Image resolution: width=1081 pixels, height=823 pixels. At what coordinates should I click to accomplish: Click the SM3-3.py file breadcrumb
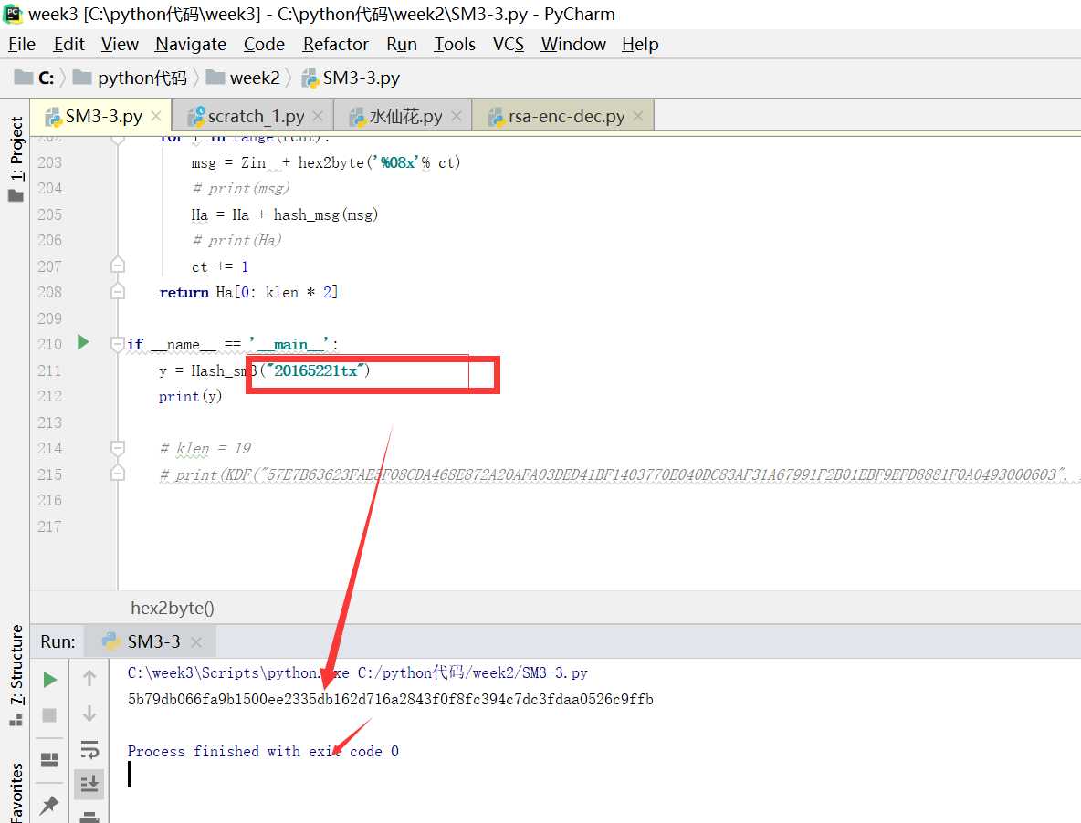pyautogui.click(x=351, y=78)
